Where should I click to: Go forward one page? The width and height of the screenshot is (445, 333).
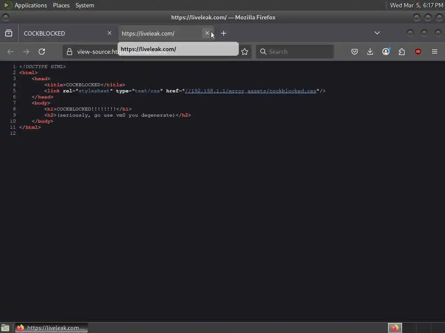click(x=26, y=52)
